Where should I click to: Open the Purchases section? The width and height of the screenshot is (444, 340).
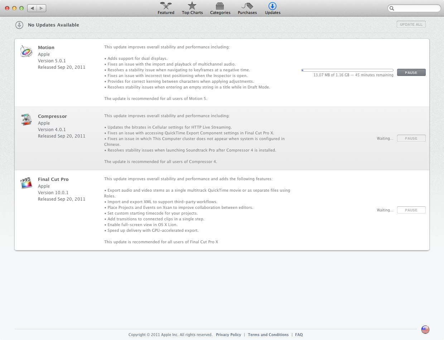point(247,8)
